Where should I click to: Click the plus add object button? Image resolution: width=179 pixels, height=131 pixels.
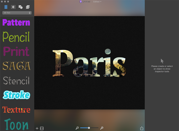(37, 128)
